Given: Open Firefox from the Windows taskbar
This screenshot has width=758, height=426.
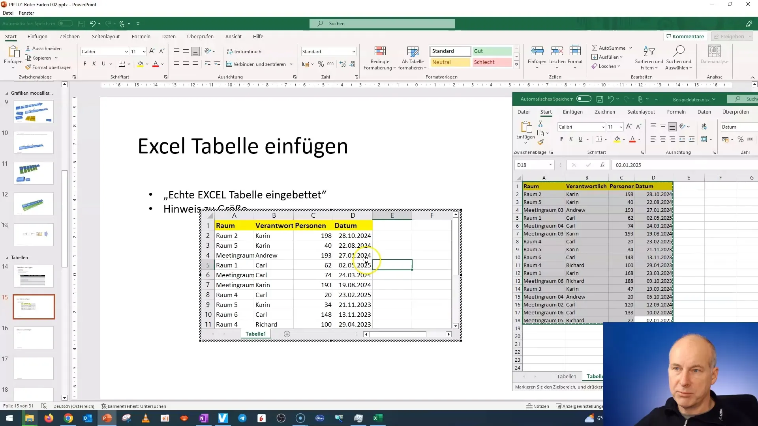Looking at the screenshot, I should click(x=49, y=418).
